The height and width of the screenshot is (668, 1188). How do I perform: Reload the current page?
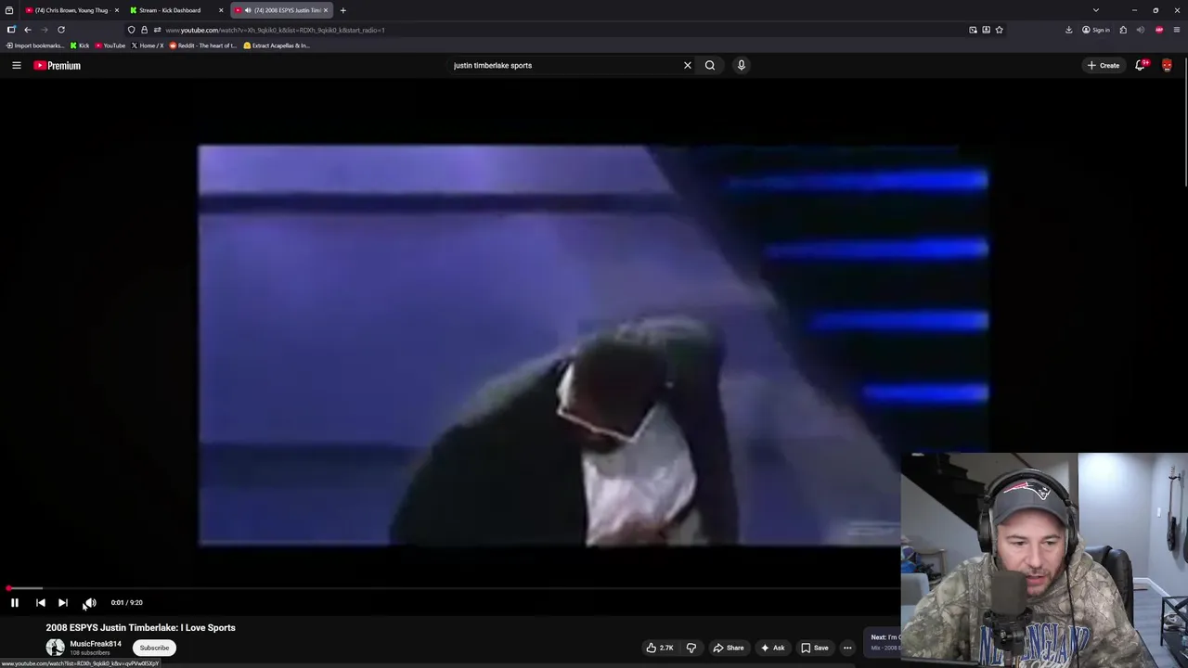pyautogui.click(x=61, y=30)
